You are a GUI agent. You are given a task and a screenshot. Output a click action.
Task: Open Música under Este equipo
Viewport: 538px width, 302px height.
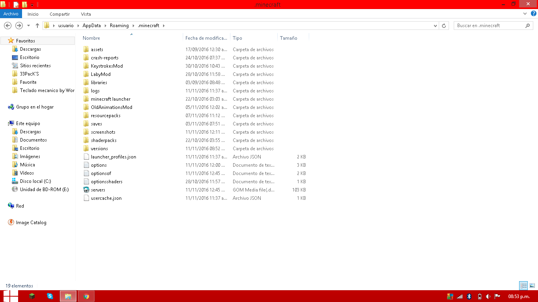[x=28, y=165]
